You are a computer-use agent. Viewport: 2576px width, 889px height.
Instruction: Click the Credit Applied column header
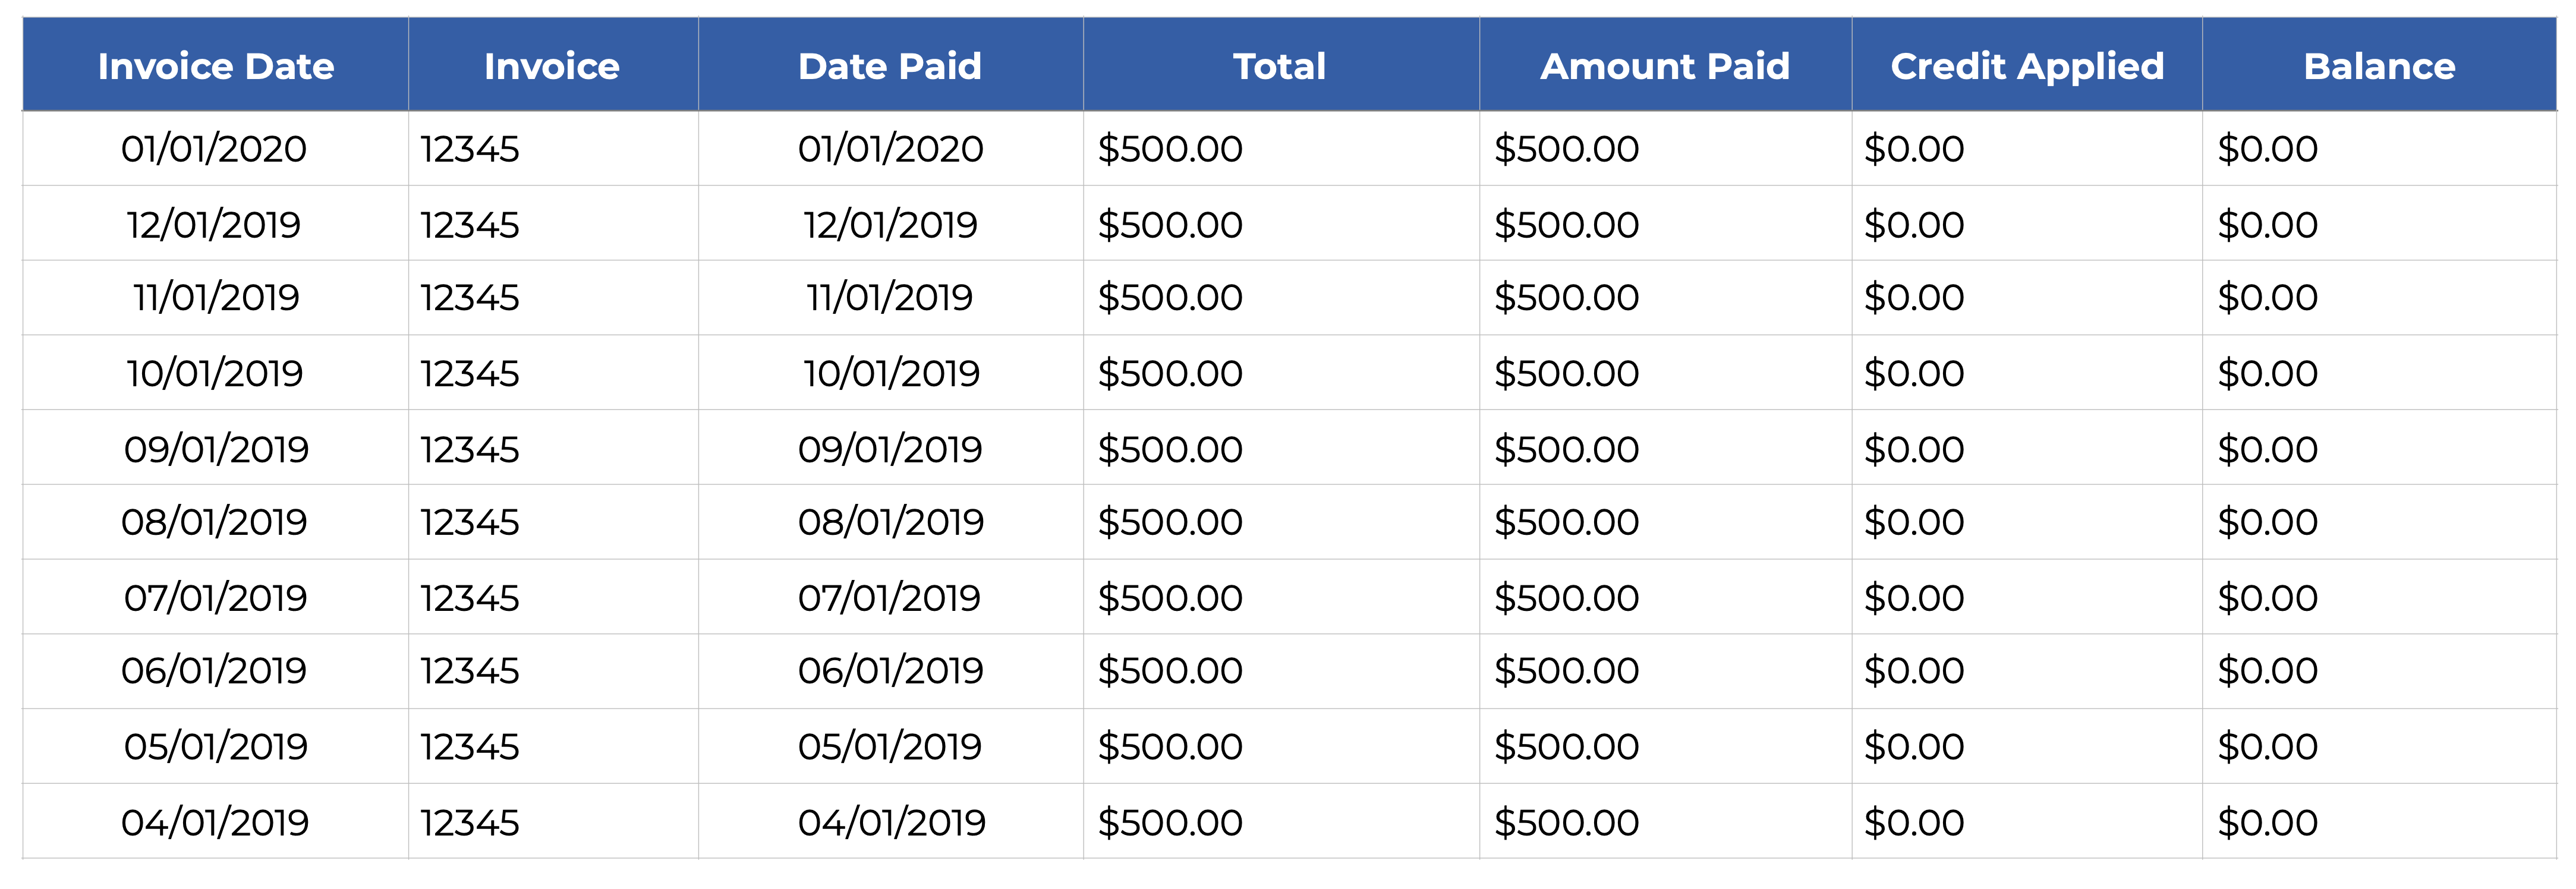tap(2026, 66)
